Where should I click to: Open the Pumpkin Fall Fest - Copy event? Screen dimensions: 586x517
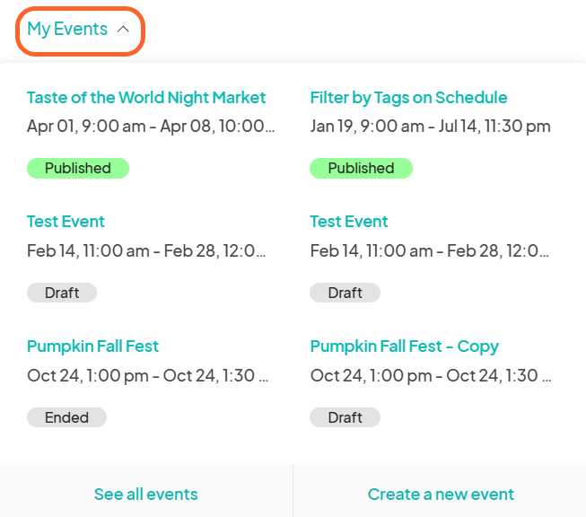404,346
